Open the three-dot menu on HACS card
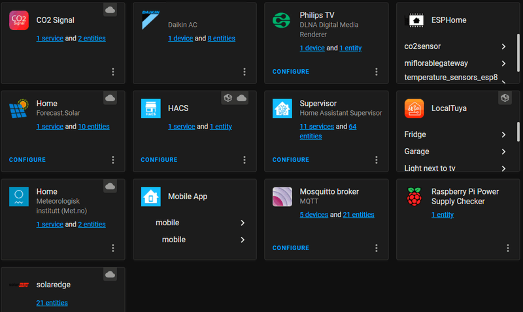The image size is (523, 312). 245,160
